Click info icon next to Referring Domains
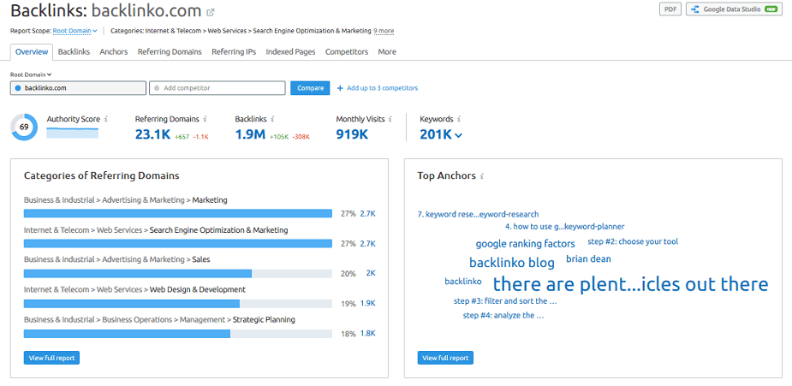This screenshot has width=792, height=386. pos(205,120)
